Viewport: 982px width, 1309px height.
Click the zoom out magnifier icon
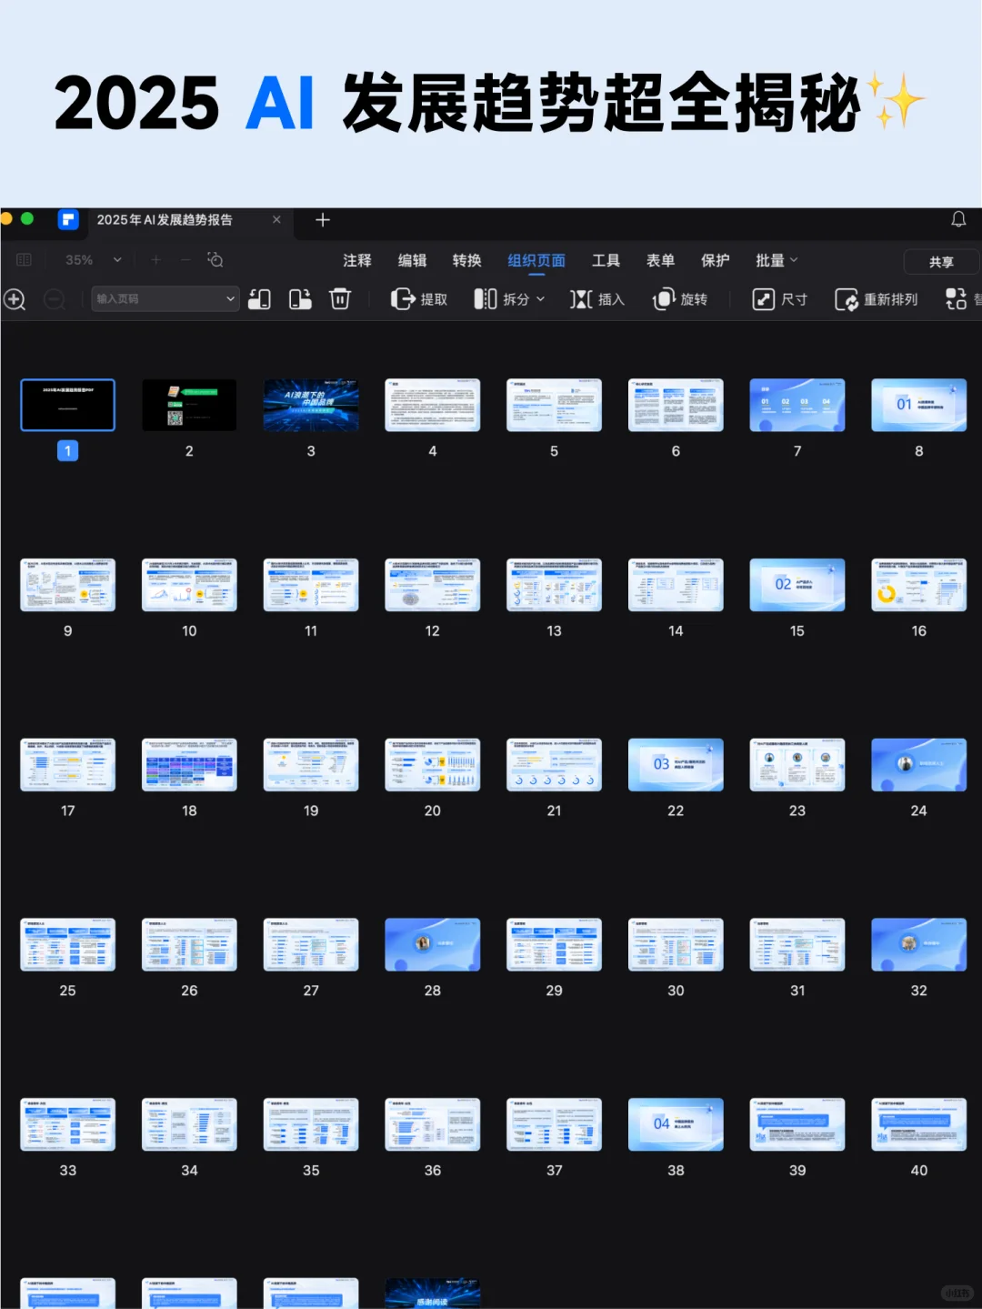(x=55, y=299)
